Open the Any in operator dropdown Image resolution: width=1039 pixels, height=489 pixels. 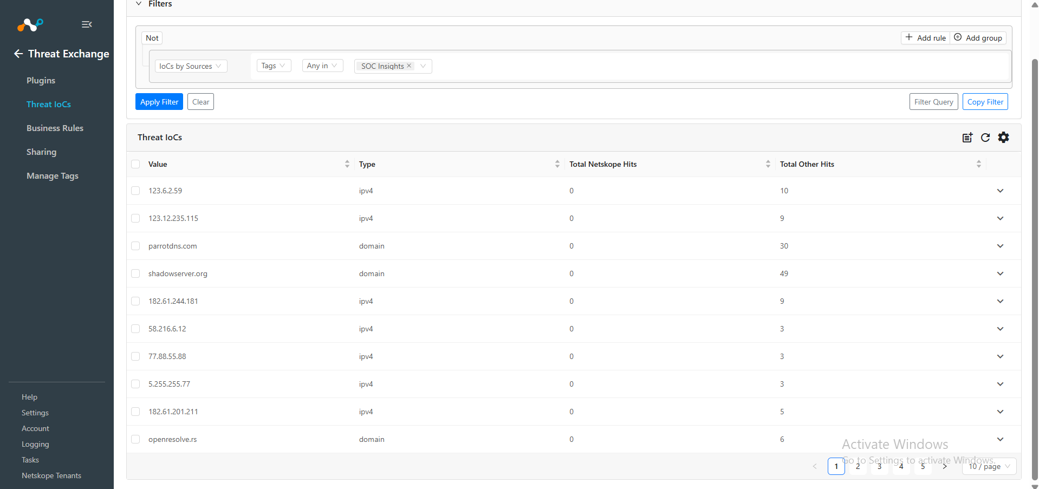(x=322, y=66)
